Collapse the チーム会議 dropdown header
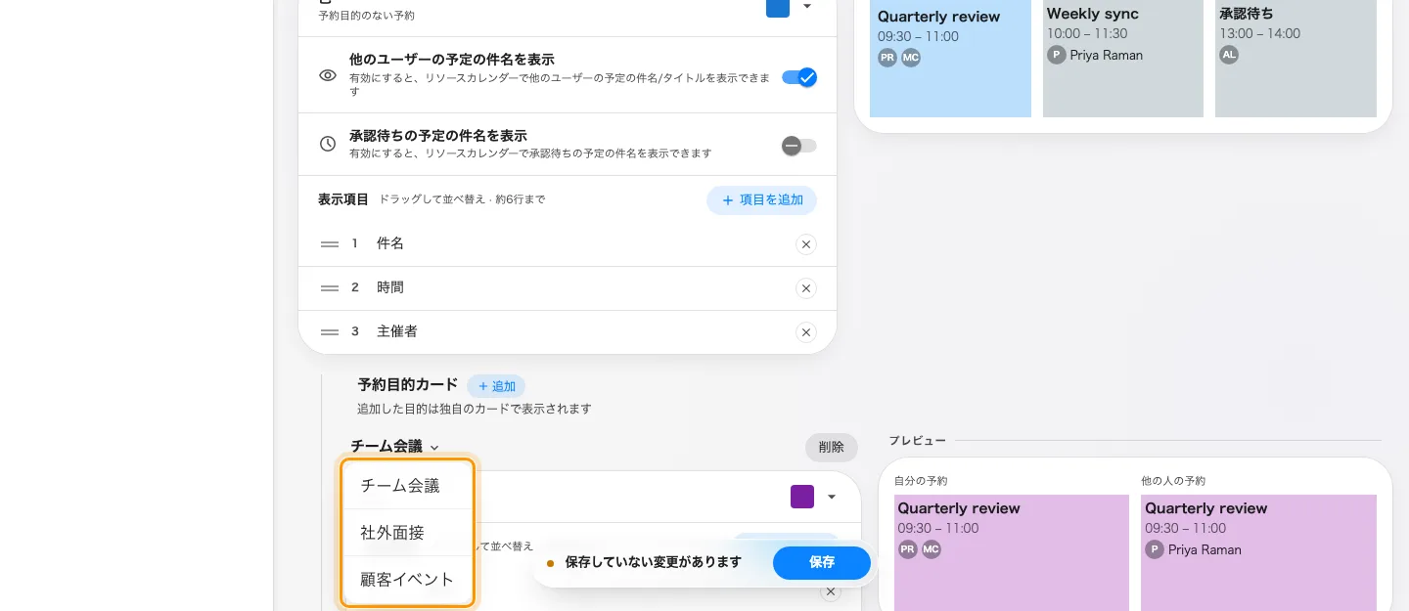This screenshot has height=611, width=1409. (395, 446)
